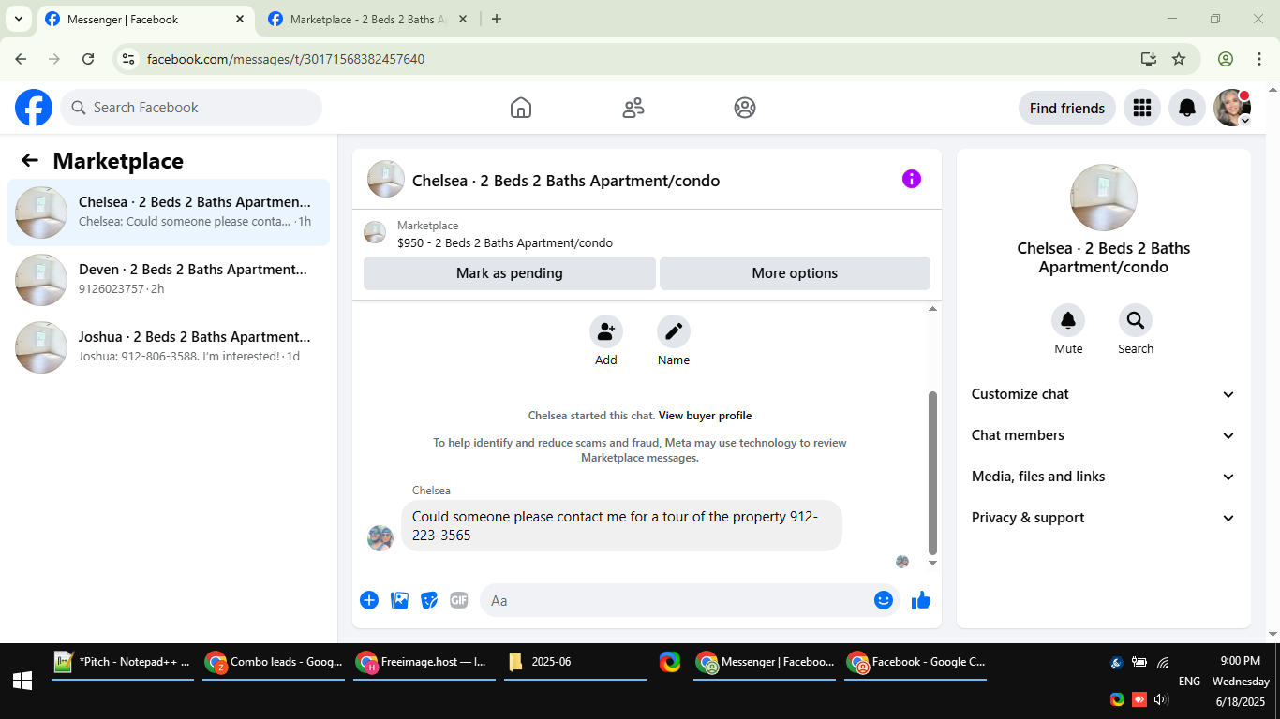The image size is (1280, 719).
Task: Click the Mark as pending button
Action: click(510, 273)
